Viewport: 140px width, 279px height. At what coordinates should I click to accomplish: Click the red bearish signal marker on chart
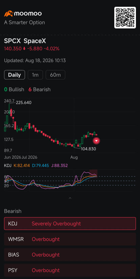tap(96, 141)
